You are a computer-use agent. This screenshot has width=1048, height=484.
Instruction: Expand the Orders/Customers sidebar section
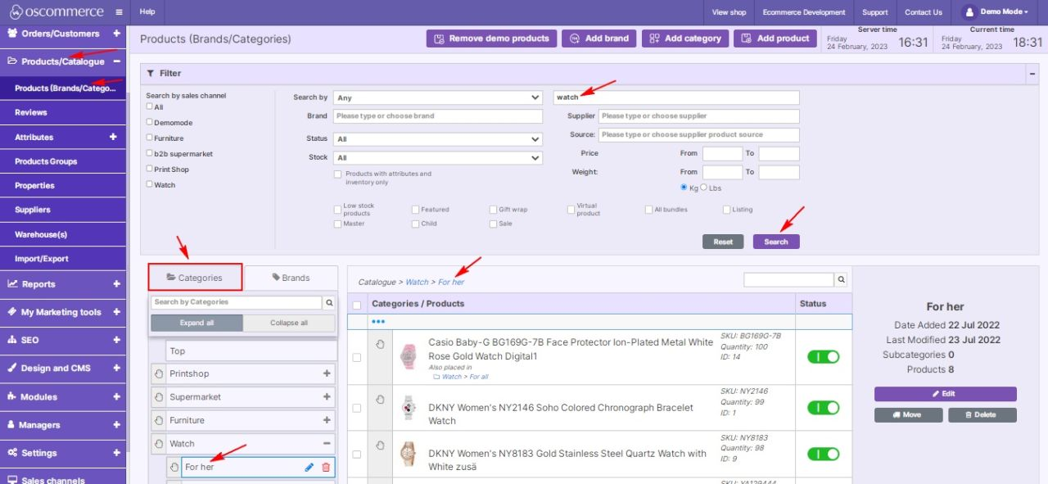click(x=116, y=34)
